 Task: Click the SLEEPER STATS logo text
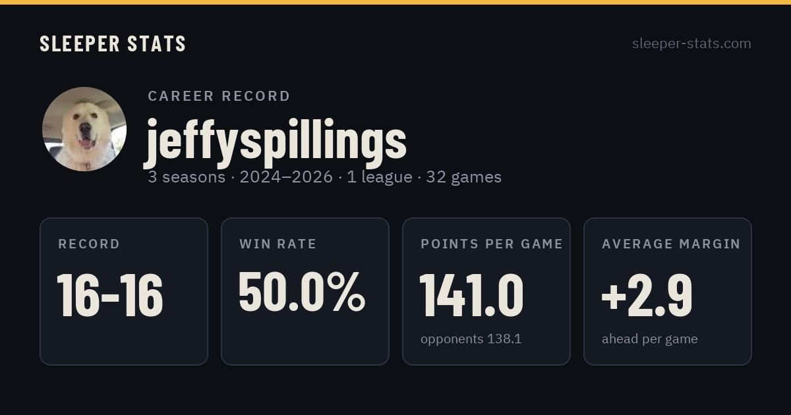click(x=113, y=43)
